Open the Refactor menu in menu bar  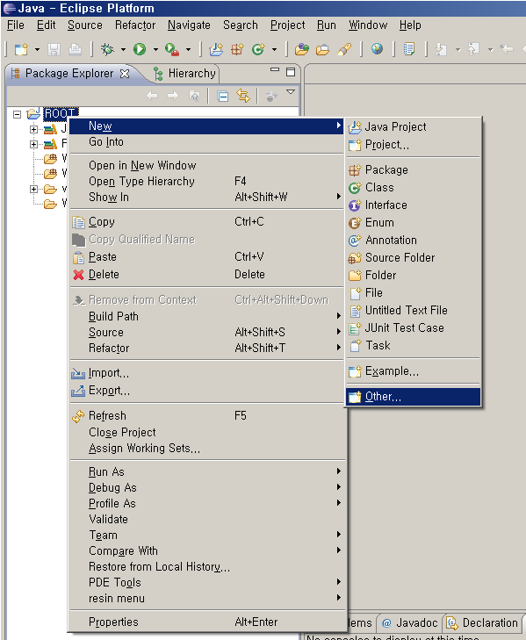[x=135, y=25]
